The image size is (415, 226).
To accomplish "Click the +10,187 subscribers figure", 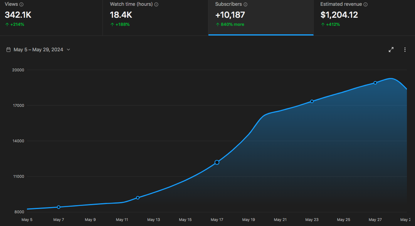I will tap(230, 15).
